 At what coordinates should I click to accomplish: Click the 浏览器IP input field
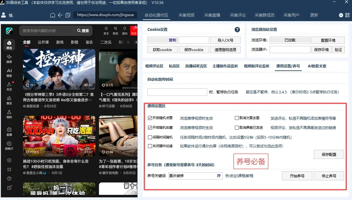tap(290, 50)
